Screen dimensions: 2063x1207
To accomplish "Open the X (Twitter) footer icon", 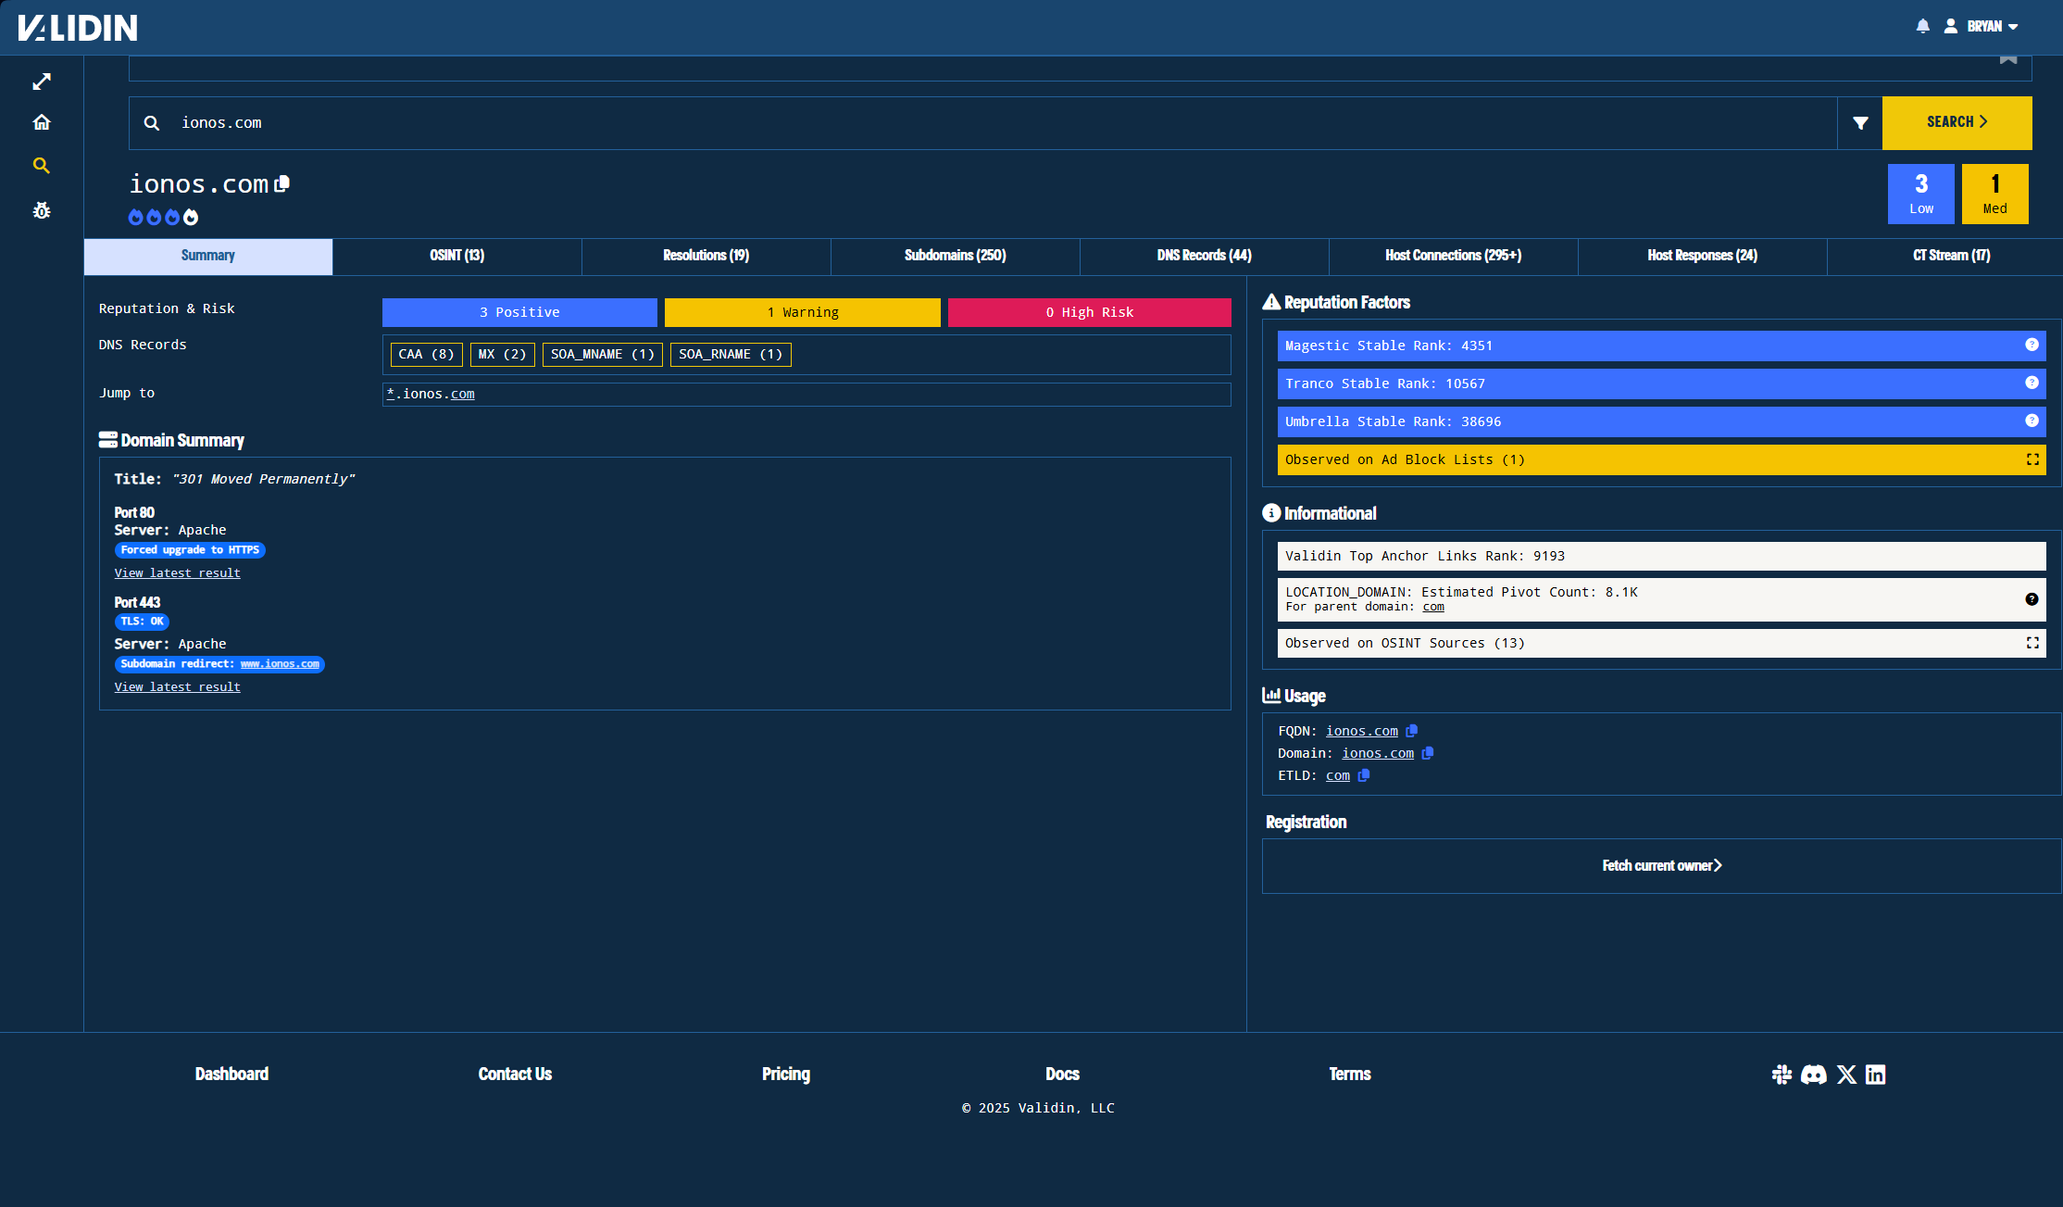I will pos(1846,1075).
